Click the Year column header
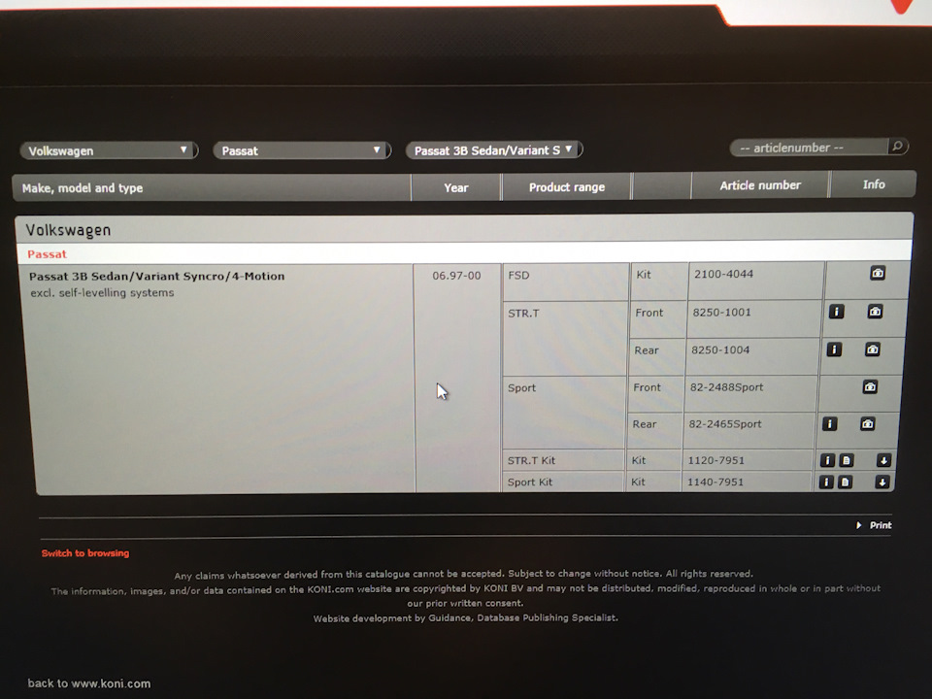The height and width of the screenshot is (699, 932). pos(456,187)
